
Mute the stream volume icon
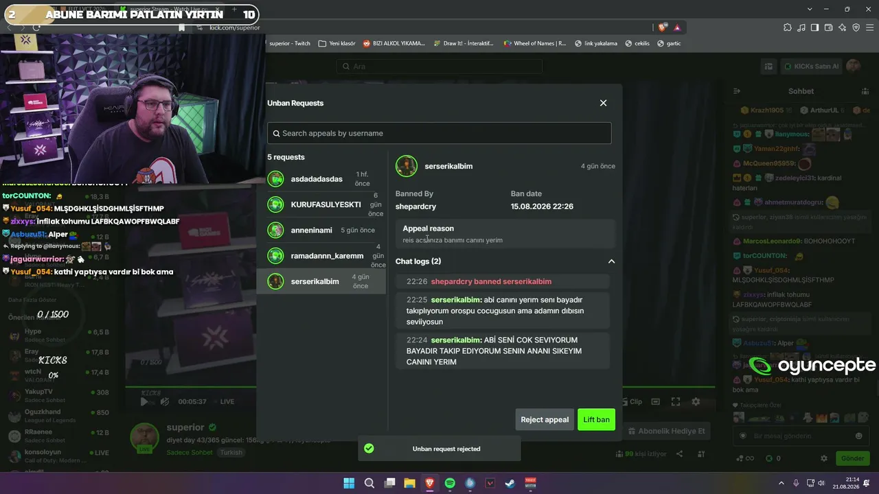163,402
